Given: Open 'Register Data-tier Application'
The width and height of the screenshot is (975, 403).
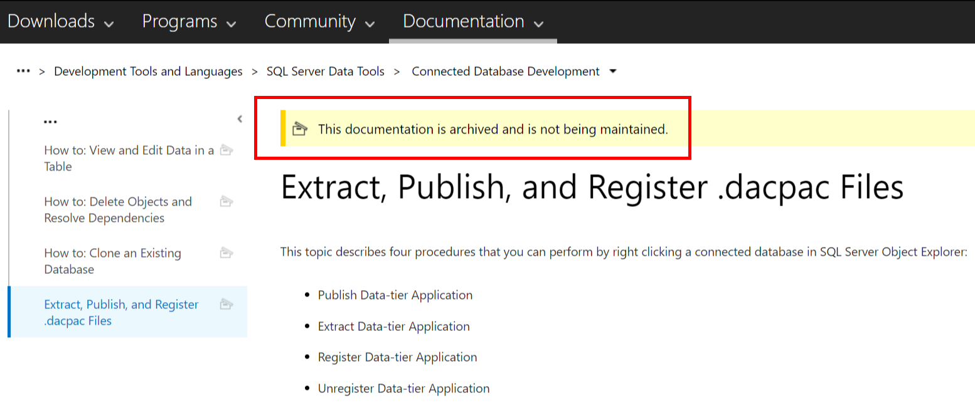Looking at the screenshot, I should 397,357.
